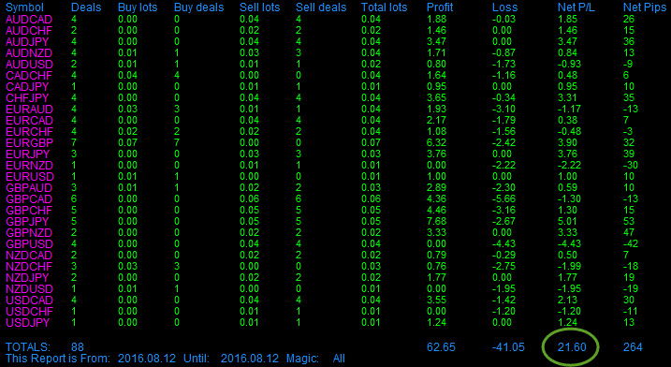The width and height of the screenshot is (671, 367).
Task: Click the EURGBP symbol
Action: pyautogui.click(x=29, y=142)
